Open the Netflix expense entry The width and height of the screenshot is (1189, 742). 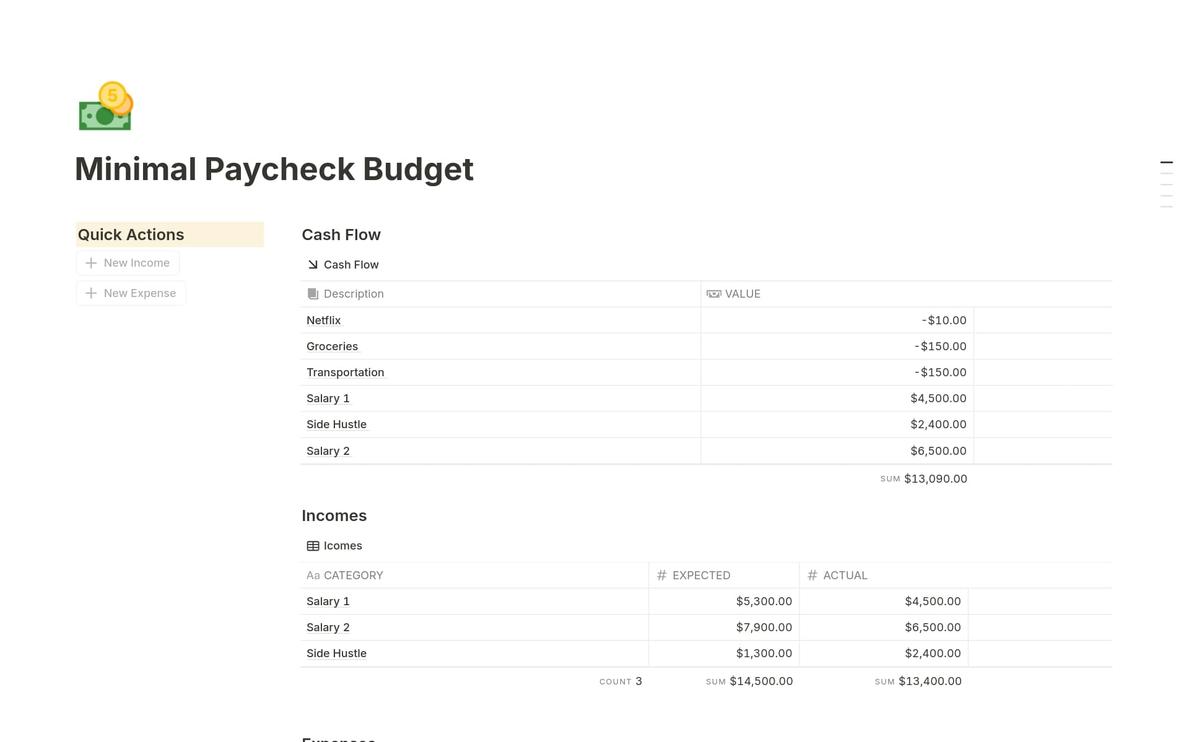(x=323, y=320)
